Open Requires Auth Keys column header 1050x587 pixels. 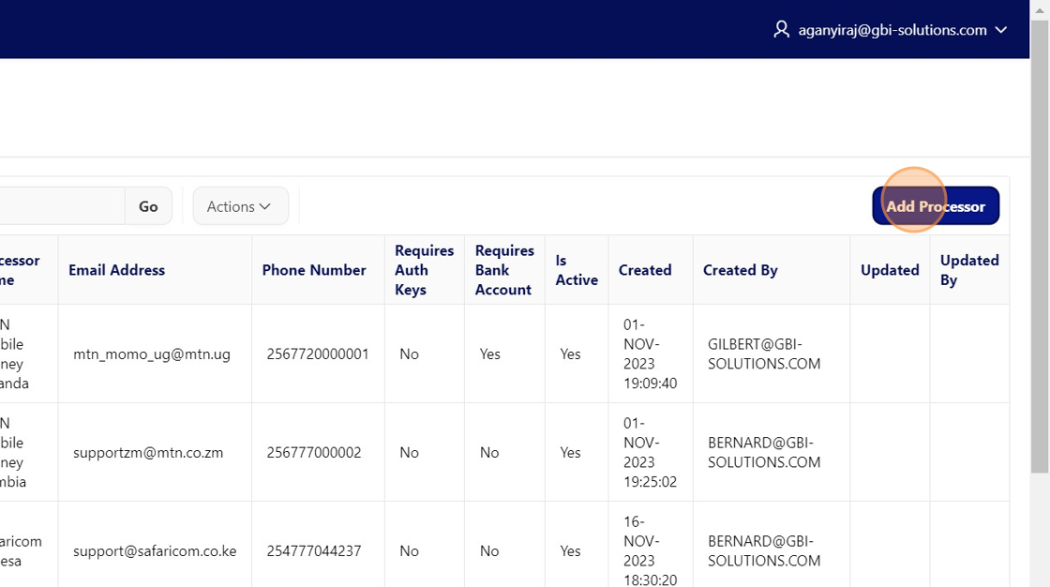pos(424,270)
